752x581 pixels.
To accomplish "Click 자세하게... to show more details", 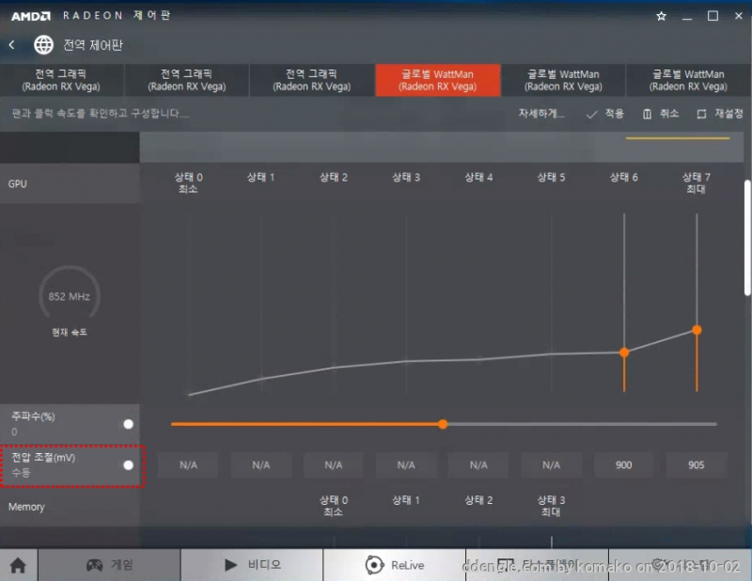I will [541, 114].
